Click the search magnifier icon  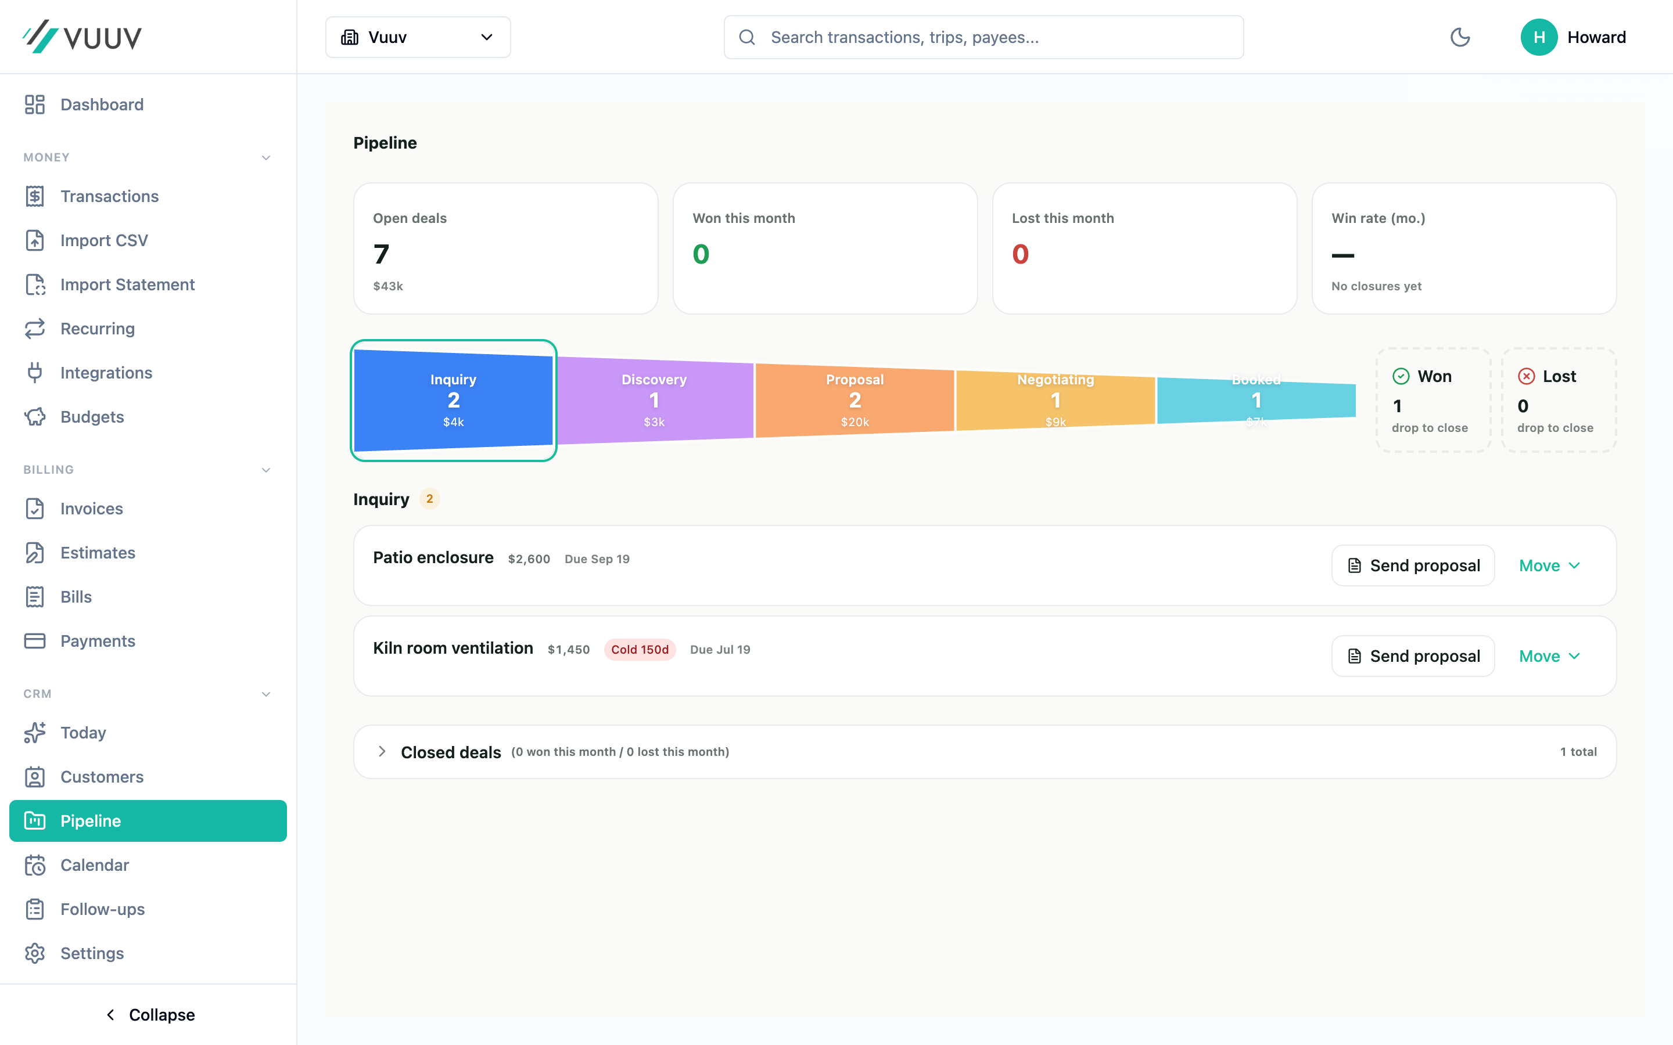746,37
